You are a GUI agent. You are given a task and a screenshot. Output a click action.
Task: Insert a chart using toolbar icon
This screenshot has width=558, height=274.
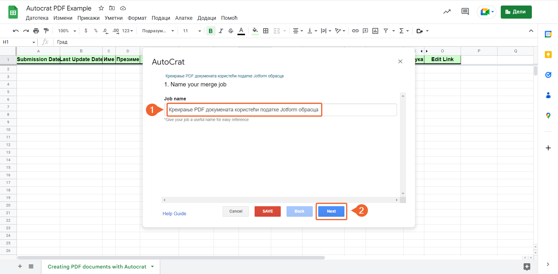click(x=375, y=31)
